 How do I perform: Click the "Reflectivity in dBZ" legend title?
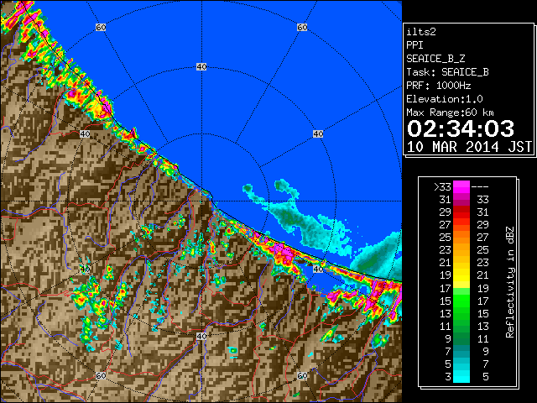coord(509,282)
